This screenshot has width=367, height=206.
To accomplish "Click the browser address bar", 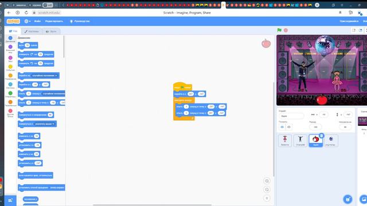I will pos(49,13).
